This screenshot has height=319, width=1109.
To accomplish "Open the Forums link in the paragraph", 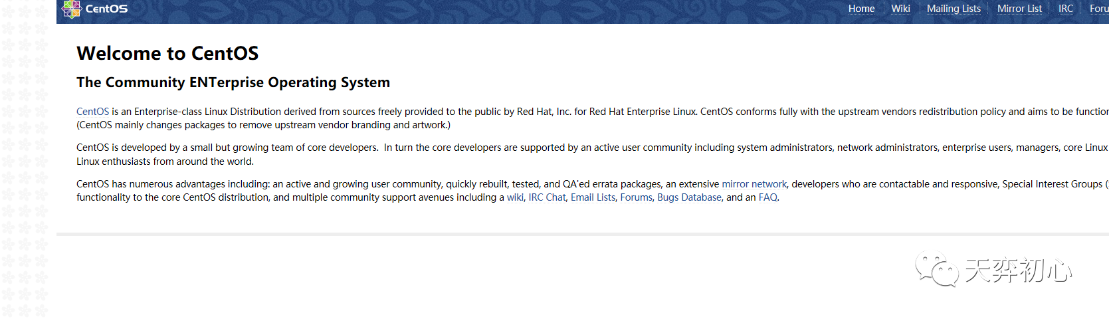I will click(636, 197).
